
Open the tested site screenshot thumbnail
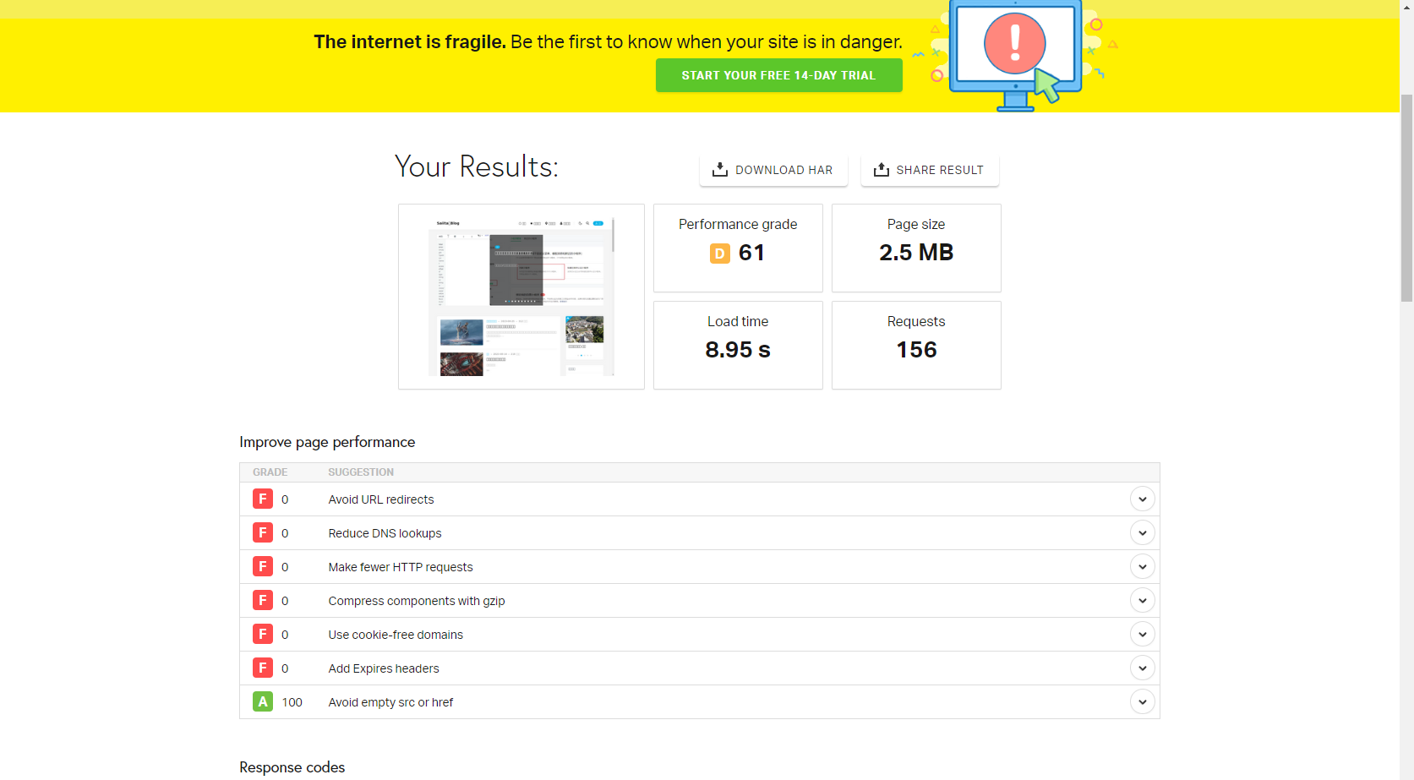click(x=521, y=297)
